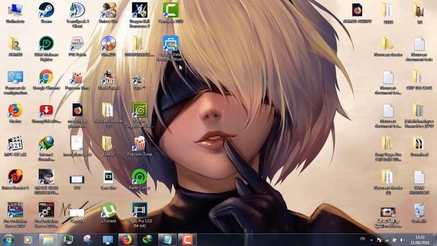Open the clock and date display
This screenshot has width=437, height=246.
tap(419, 240)
